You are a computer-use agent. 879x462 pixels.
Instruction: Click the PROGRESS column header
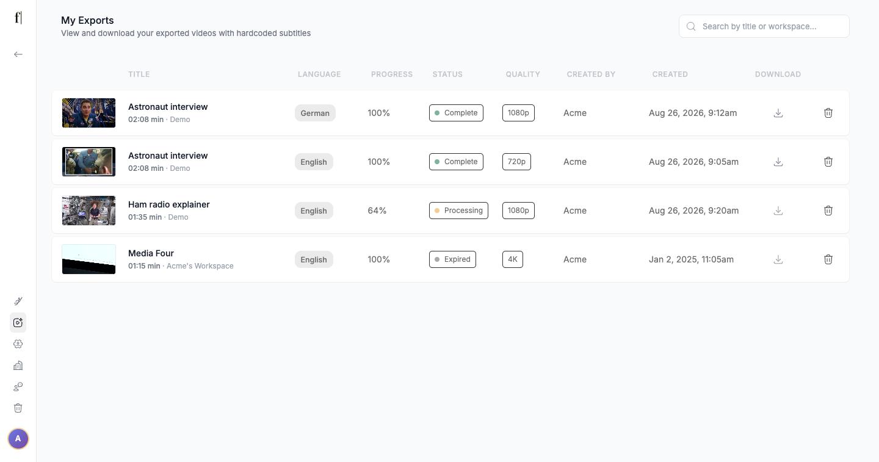[x=392, y=74]
